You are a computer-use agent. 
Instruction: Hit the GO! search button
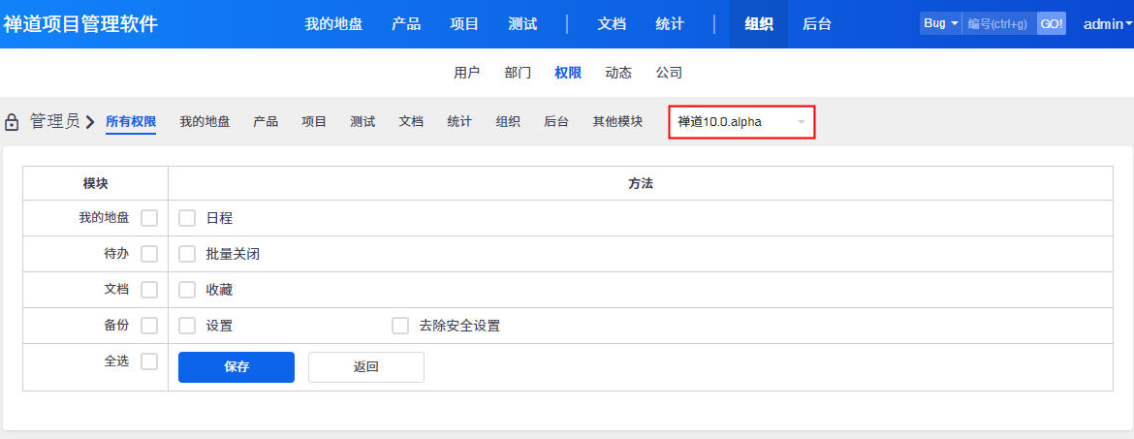(x=1052, y=23)
